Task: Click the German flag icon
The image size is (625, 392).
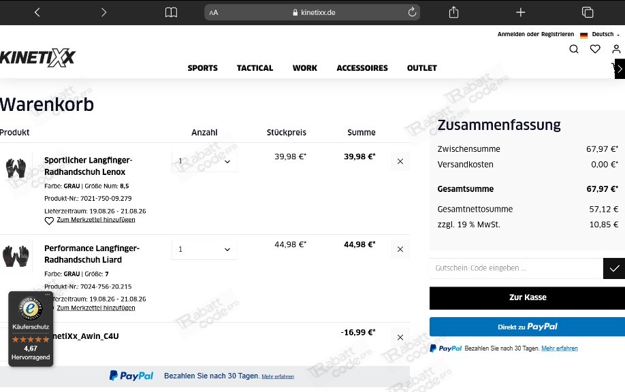Action: 583,35
